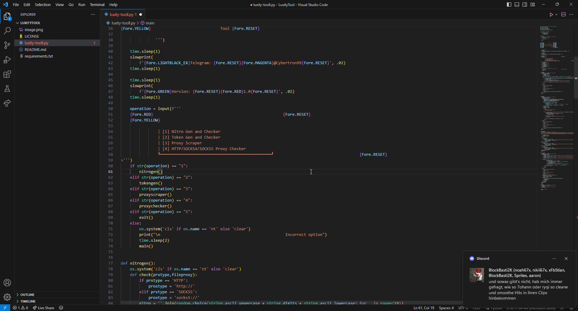The image size is (578, 311).
Task: Click Spaces: 4 indentation setting
Action: click(446, 308)
